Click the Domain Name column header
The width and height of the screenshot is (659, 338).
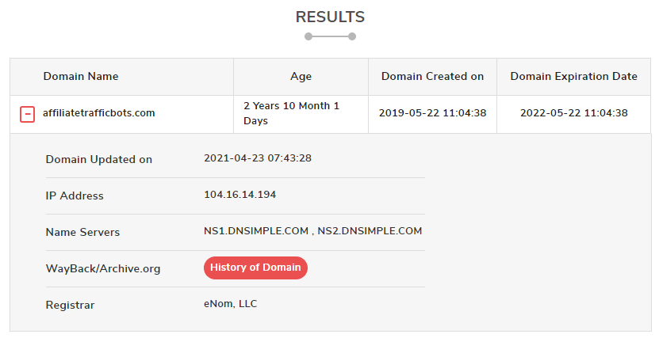(x=81, y=76)
